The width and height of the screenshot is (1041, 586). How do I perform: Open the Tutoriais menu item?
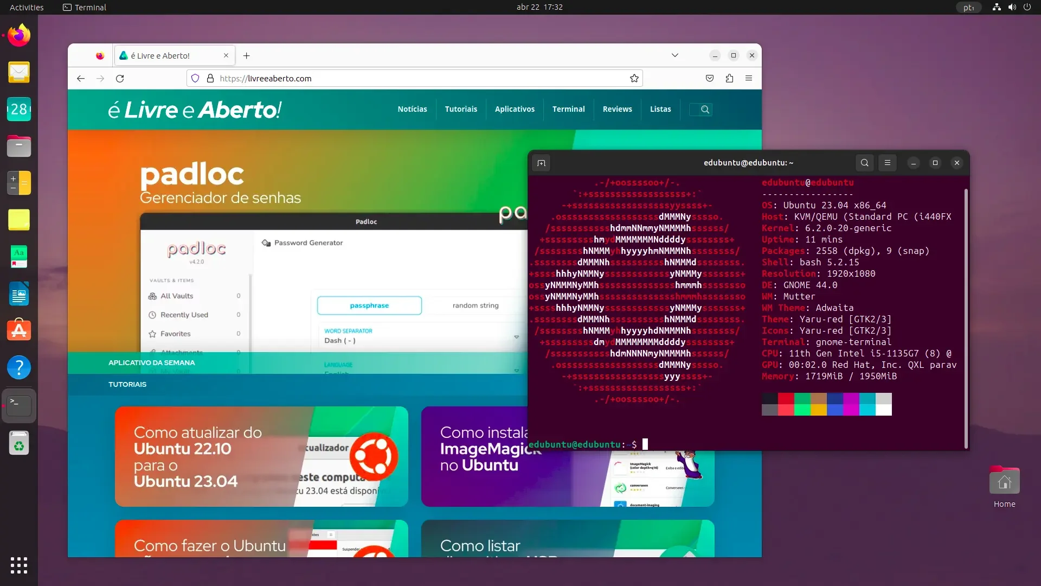coord(461,109)
